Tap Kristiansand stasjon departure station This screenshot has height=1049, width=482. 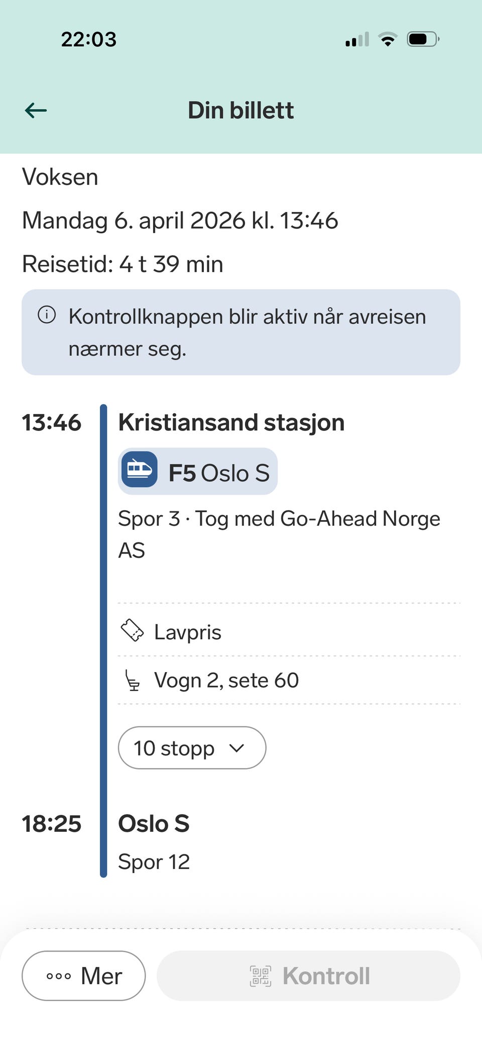pyautogui.click(x=231, y=422)
